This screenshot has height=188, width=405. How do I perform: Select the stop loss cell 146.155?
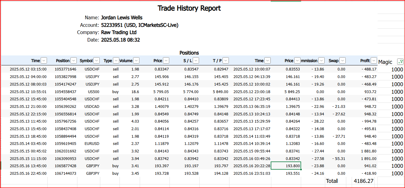[192, 77]
